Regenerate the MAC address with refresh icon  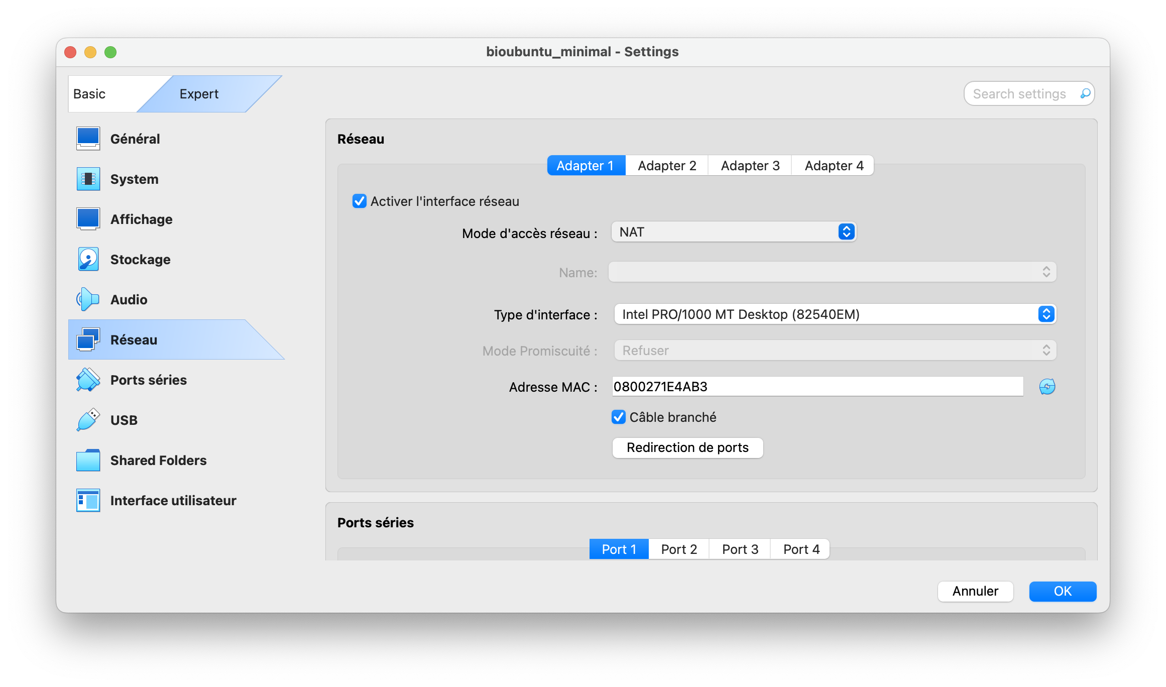tap(1047, 387)
